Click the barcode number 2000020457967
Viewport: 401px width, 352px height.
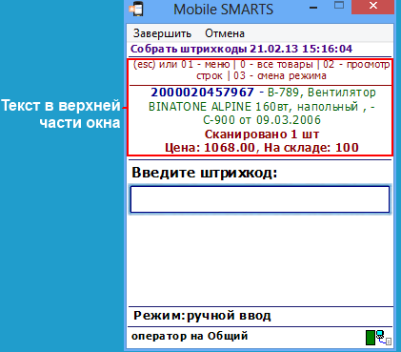point(202,93)
